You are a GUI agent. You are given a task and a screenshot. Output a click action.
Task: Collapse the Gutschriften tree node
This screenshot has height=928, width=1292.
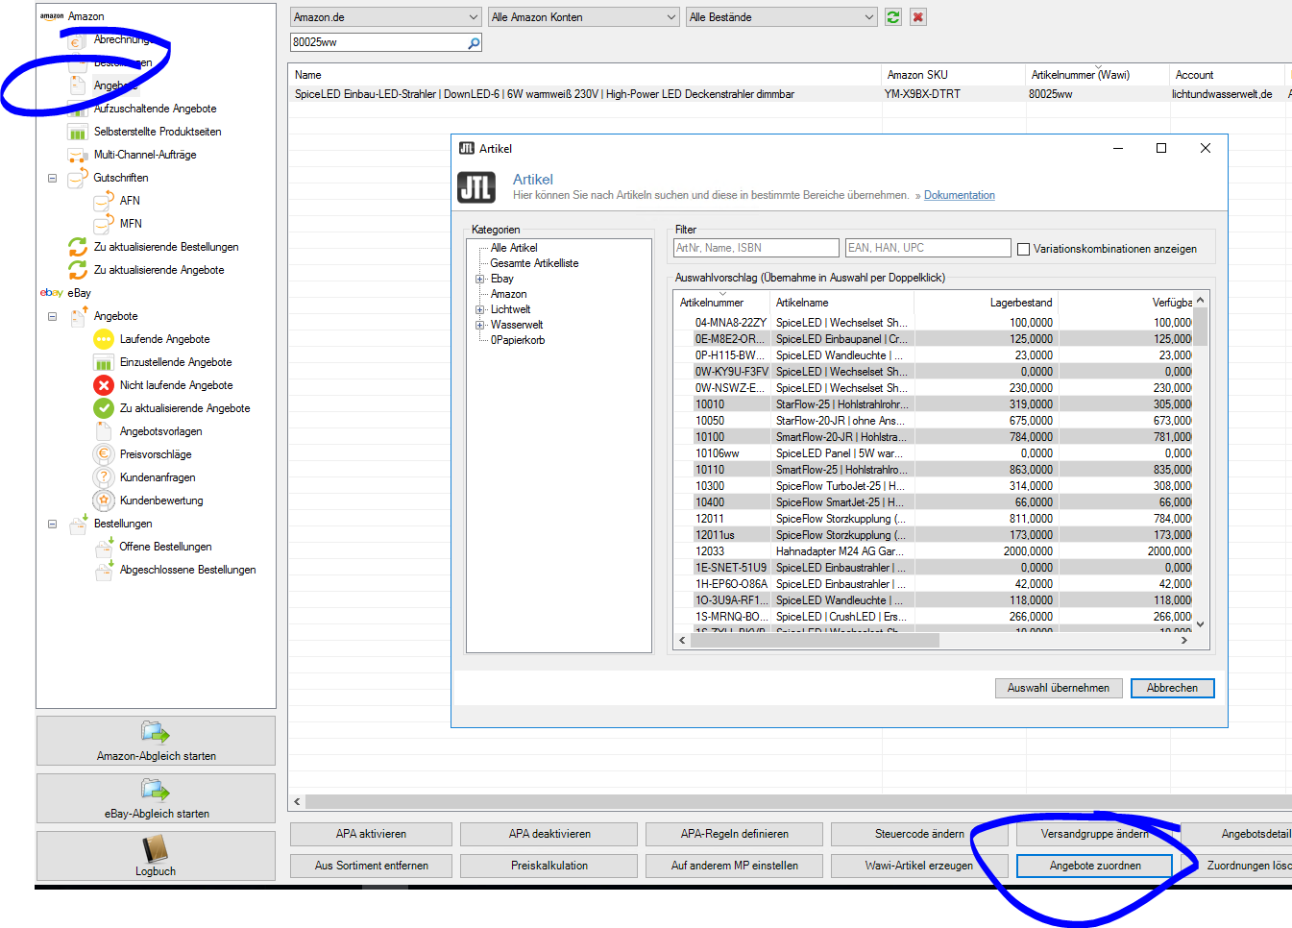[52, 178]
